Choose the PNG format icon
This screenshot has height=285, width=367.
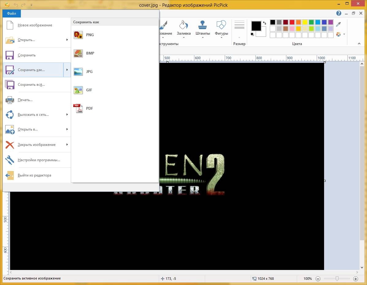pos(78,35)
